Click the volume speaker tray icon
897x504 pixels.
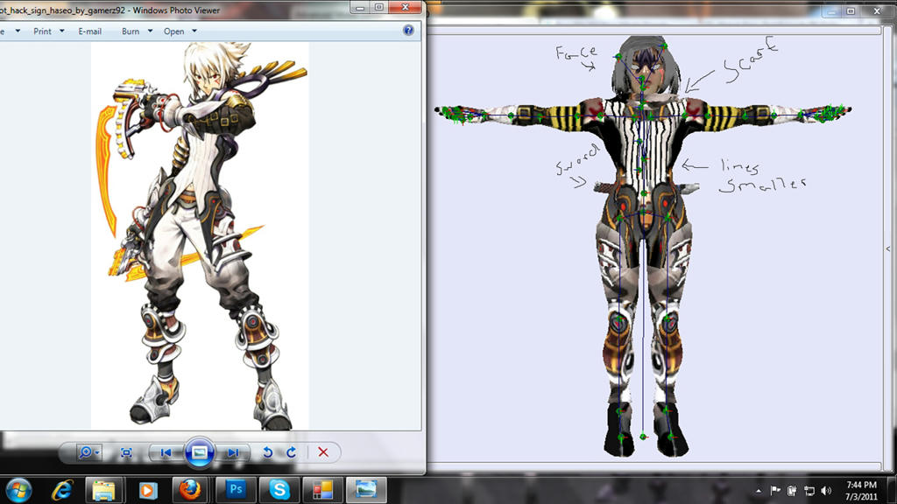click(x=826, y=490)
